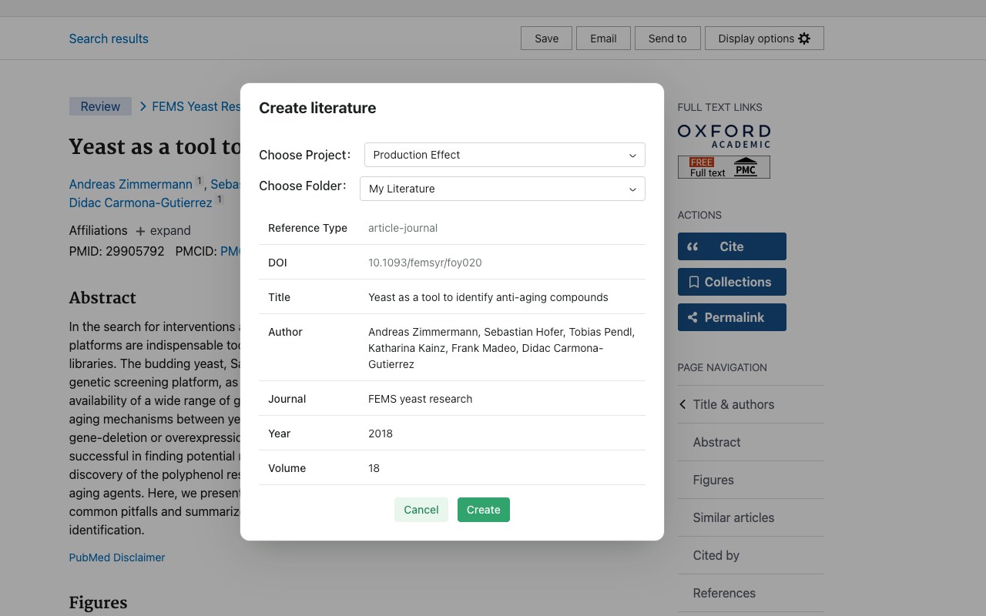Click the Permalink share icon
The height and width of the screenshot is (616, 986).
click(693, 317)
